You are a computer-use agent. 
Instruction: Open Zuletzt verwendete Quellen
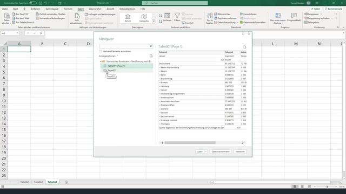51,14
